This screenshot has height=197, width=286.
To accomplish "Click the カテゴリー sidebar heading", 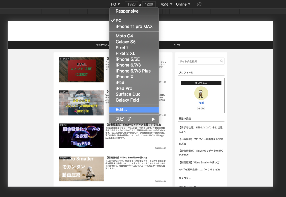I will (x=185, y=178).
